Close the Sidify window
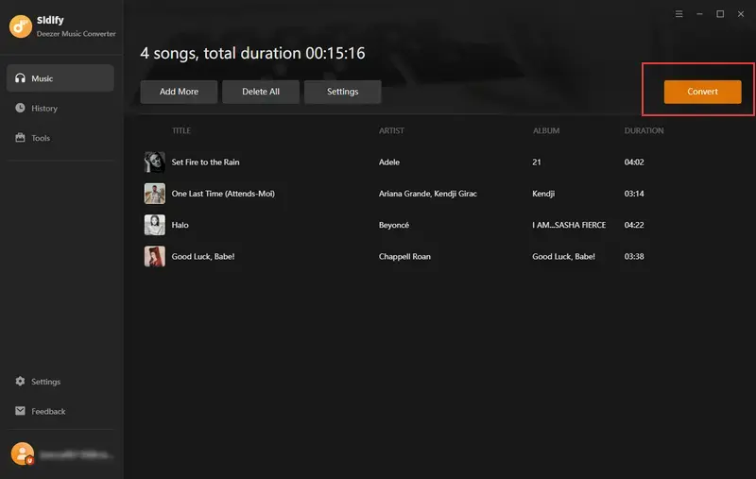The width and height of the screenshot is (756, 479). click(741, 14)
